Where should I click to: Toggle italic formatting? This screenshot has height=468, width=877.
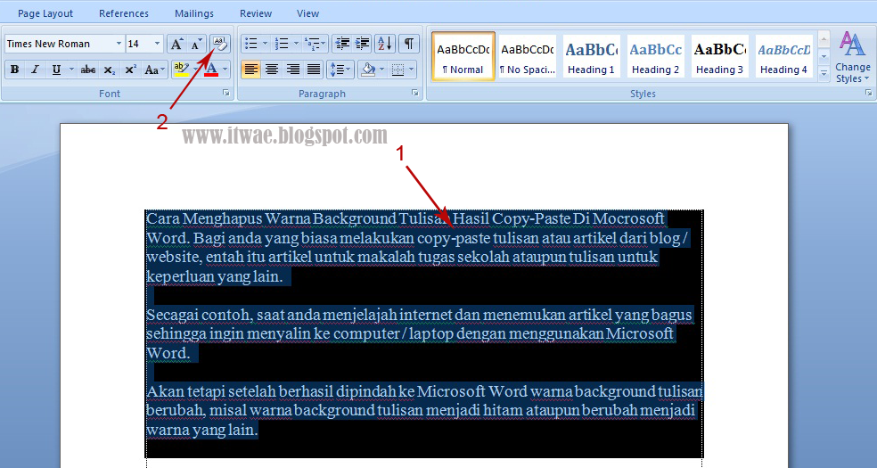pos(35,70)
